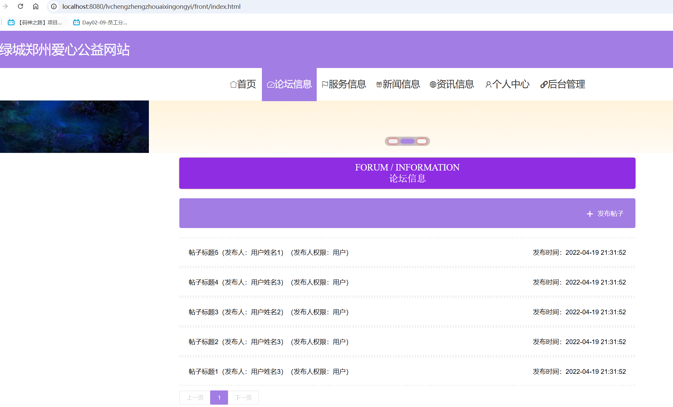673x407 pixels.
Task: Open the 码神之路 bookmark
Action: 35,22
